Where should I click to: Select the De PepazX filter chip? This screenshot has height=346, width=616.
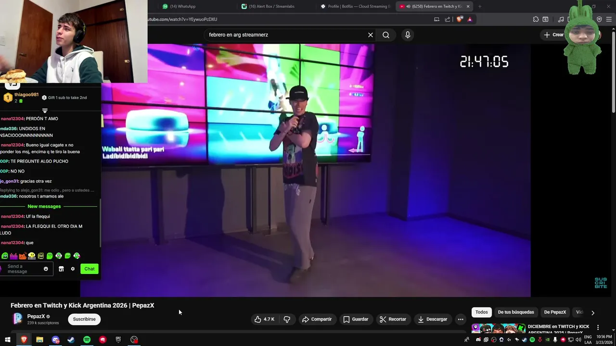[x=555, y=312]
